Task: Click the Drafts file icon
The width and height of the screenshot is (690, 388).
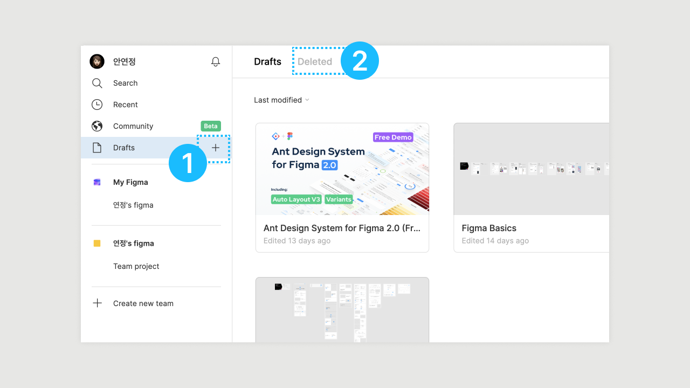Action: (x=97, y=148)
